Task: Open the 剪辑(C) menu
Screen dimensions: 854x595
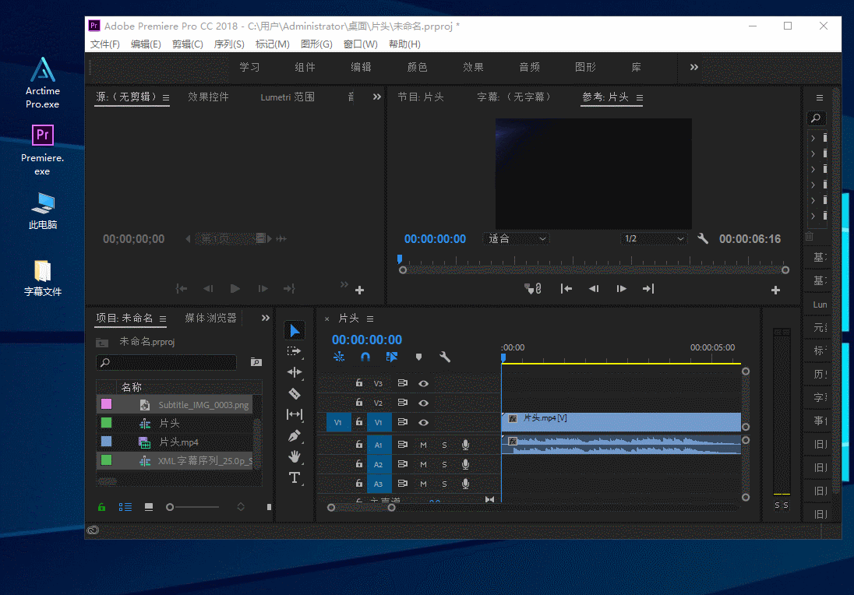Action: click(187, 44)
